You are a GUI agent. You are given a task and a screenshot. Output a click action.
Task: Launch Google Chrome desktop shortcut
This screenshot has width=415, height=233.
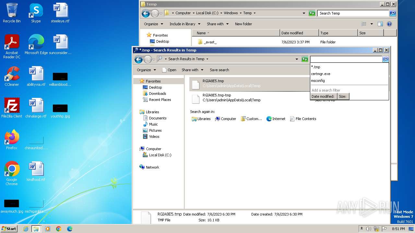(x=12, y=173)
